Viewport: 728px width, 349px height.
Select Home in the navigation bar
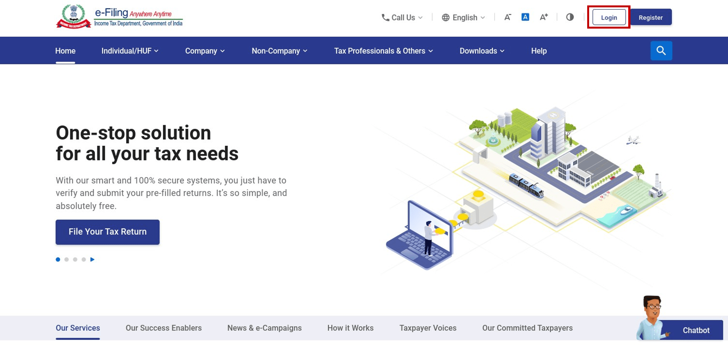pos(65,51)
